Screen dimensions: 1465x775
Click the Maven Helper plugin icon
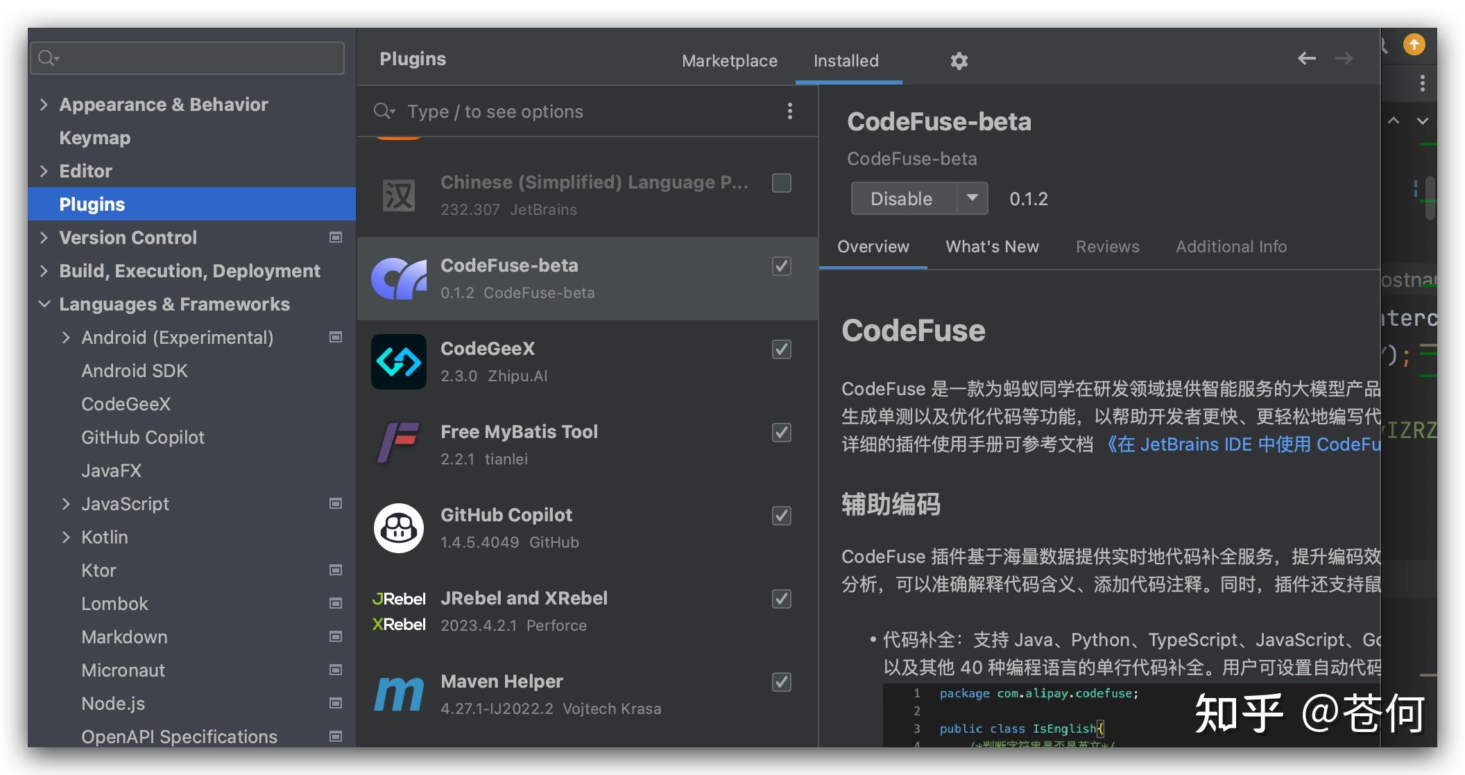399,693
